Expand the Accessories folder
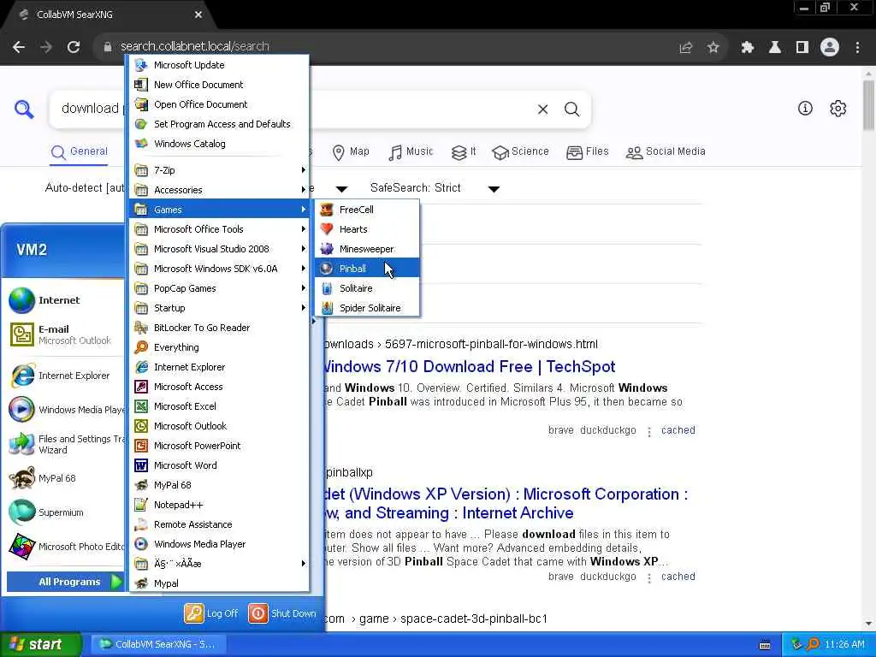 [x=220, y=190]
